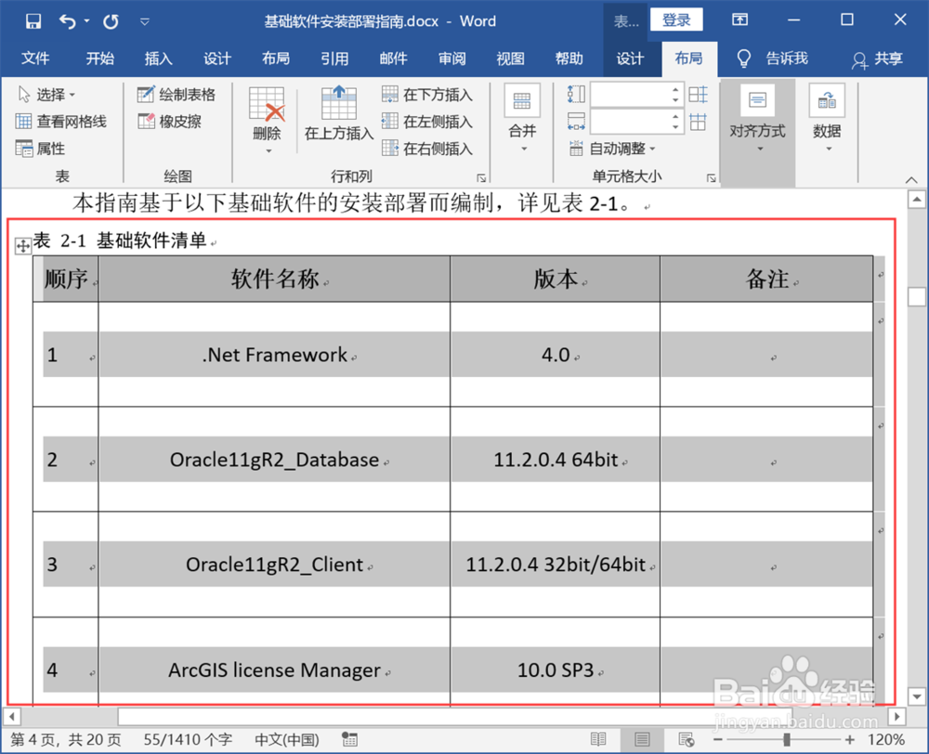Switch to the 审阅 tab

click(x=452, y=58)
